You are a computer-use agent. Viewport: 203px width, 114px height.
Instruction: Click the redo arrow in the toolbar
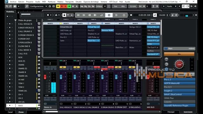tap(10, 6)
